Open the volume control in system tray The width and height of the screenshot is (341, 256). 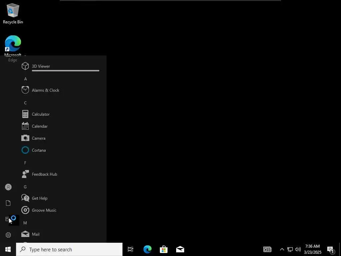[298, 249]
